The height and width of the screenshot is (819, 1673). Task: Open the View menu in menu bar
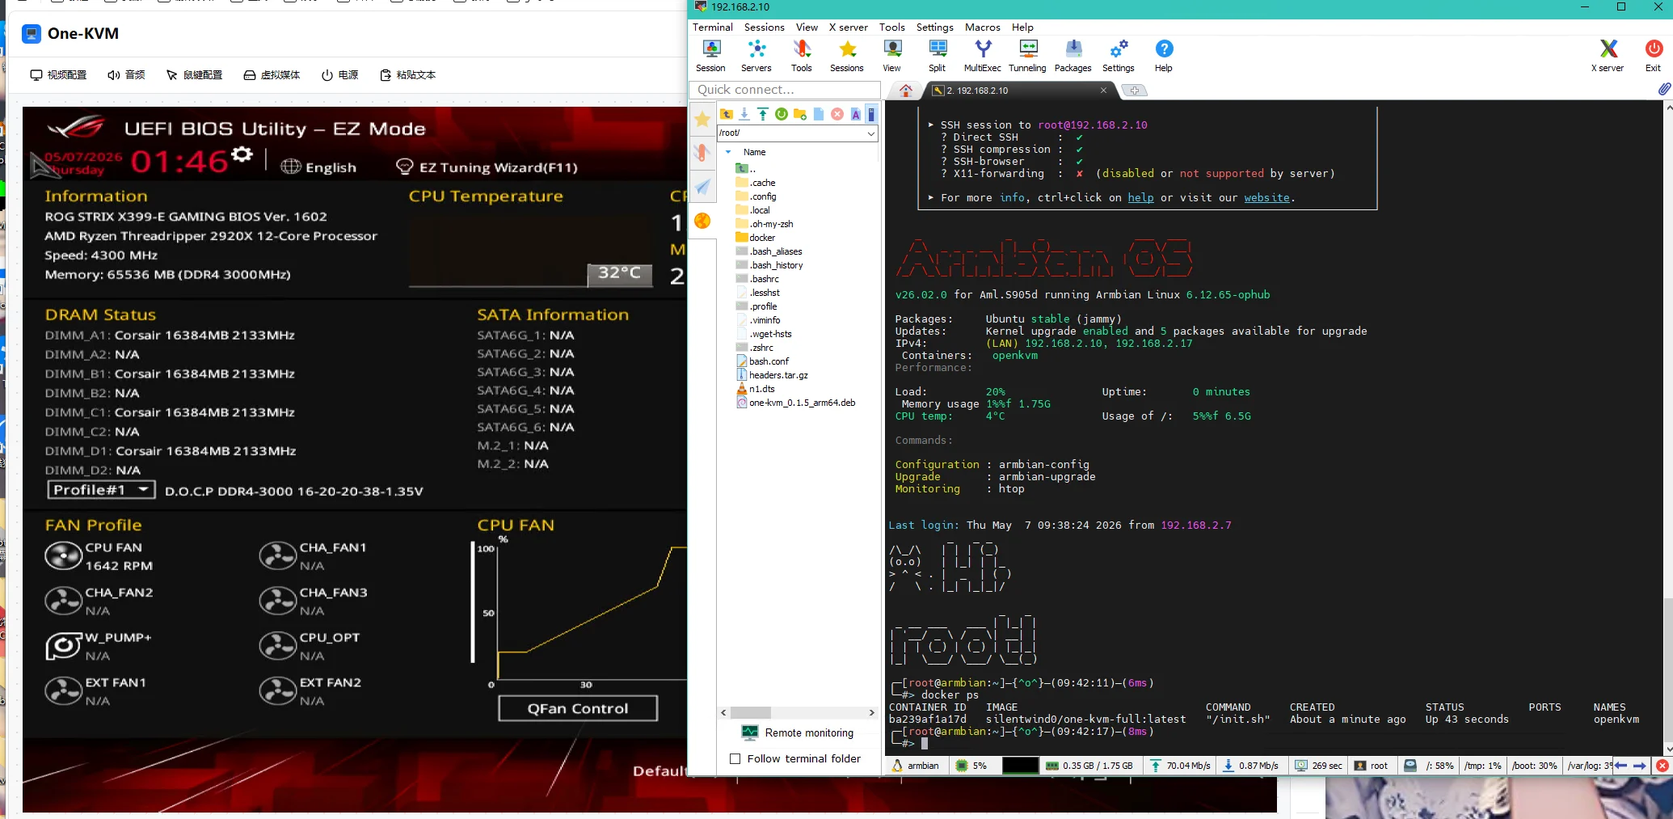tap(807, 27)
